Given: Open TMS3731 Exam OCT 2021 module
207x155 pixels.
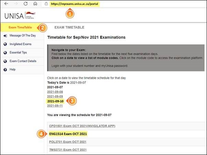Looking at the screenshot, I should 68,150.
